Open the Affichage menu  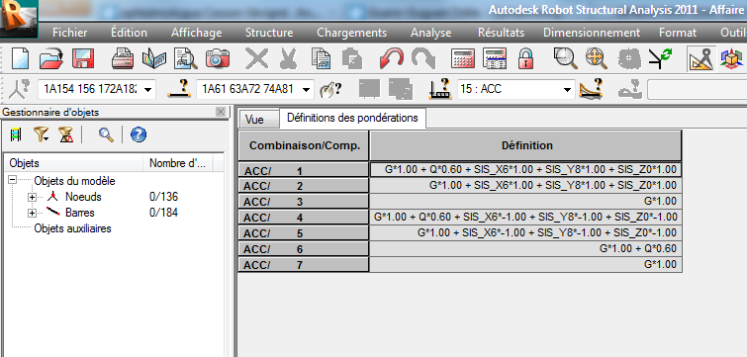coord(196,33)
